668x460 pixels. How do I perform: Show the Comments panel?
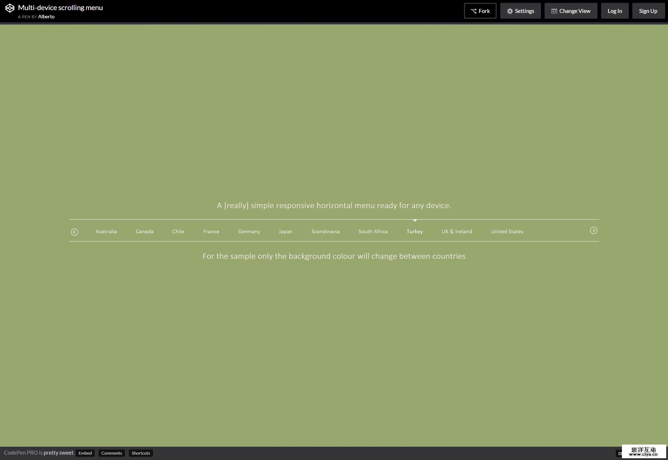click(x=112, y=453)
